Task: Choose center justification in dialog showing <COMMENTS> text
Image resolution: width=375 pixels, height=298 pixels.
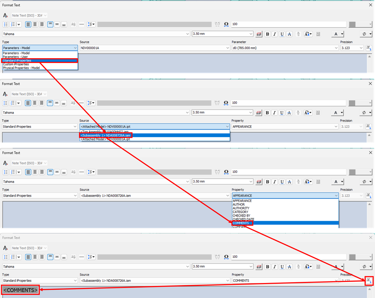Action: click(35, 257)
